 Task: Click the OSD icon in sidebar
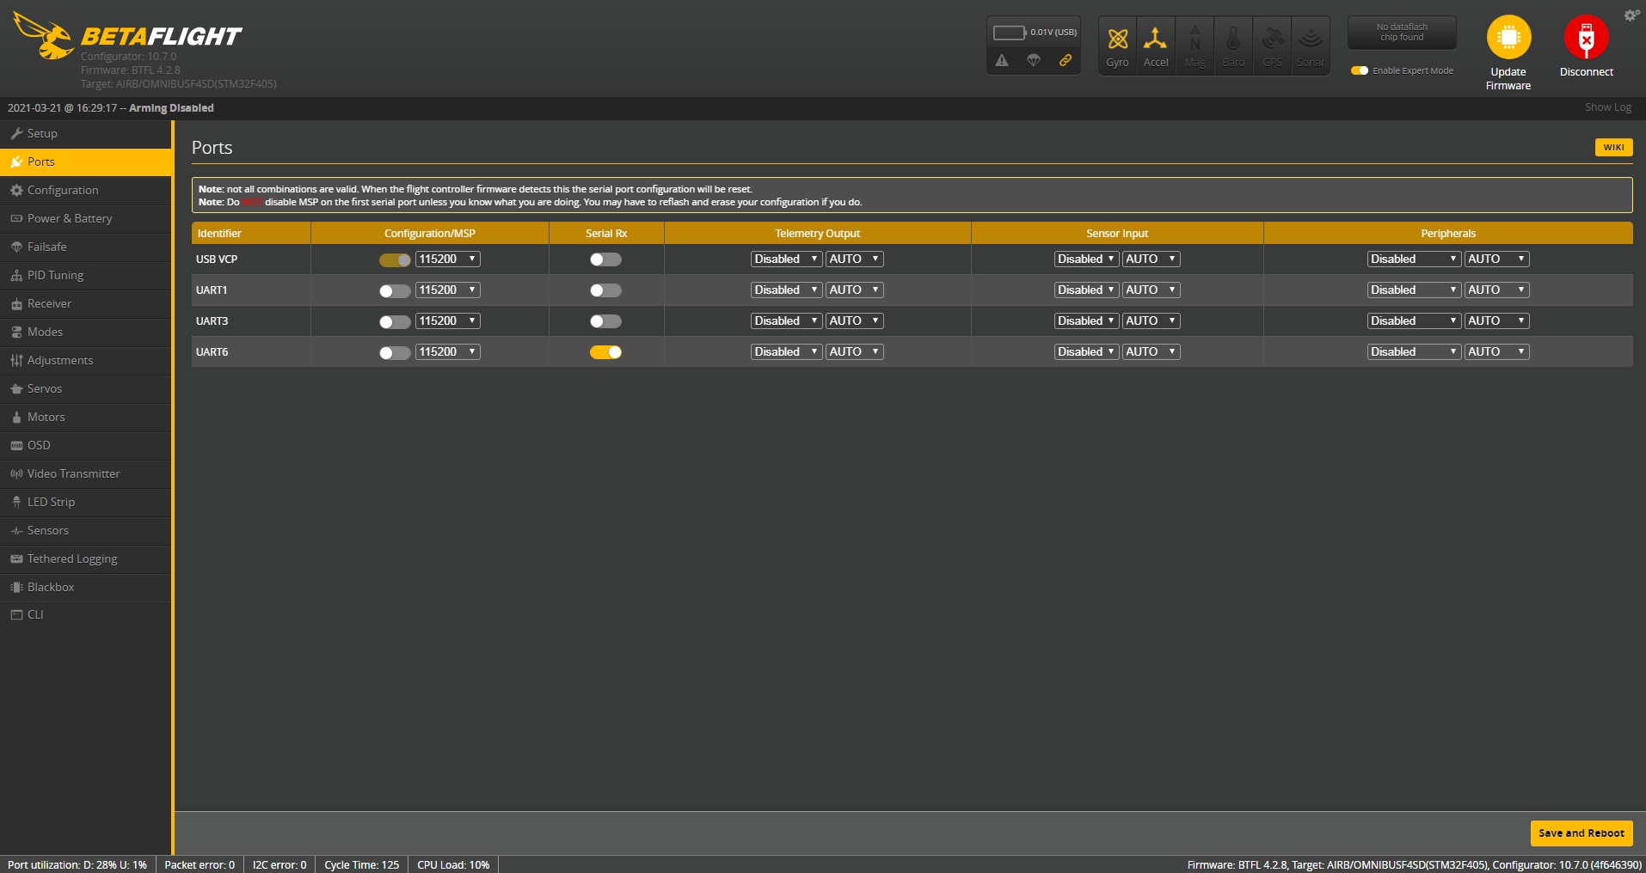pyautogui.click(x=16, y=445)
